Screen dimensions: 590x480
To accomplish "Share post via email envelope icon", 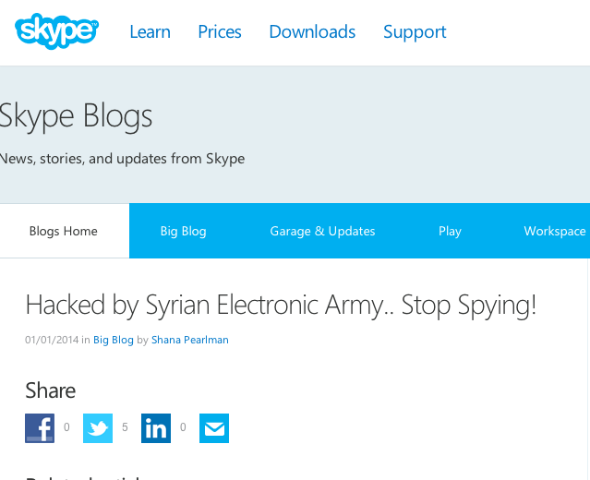I will tap(214, 428).
